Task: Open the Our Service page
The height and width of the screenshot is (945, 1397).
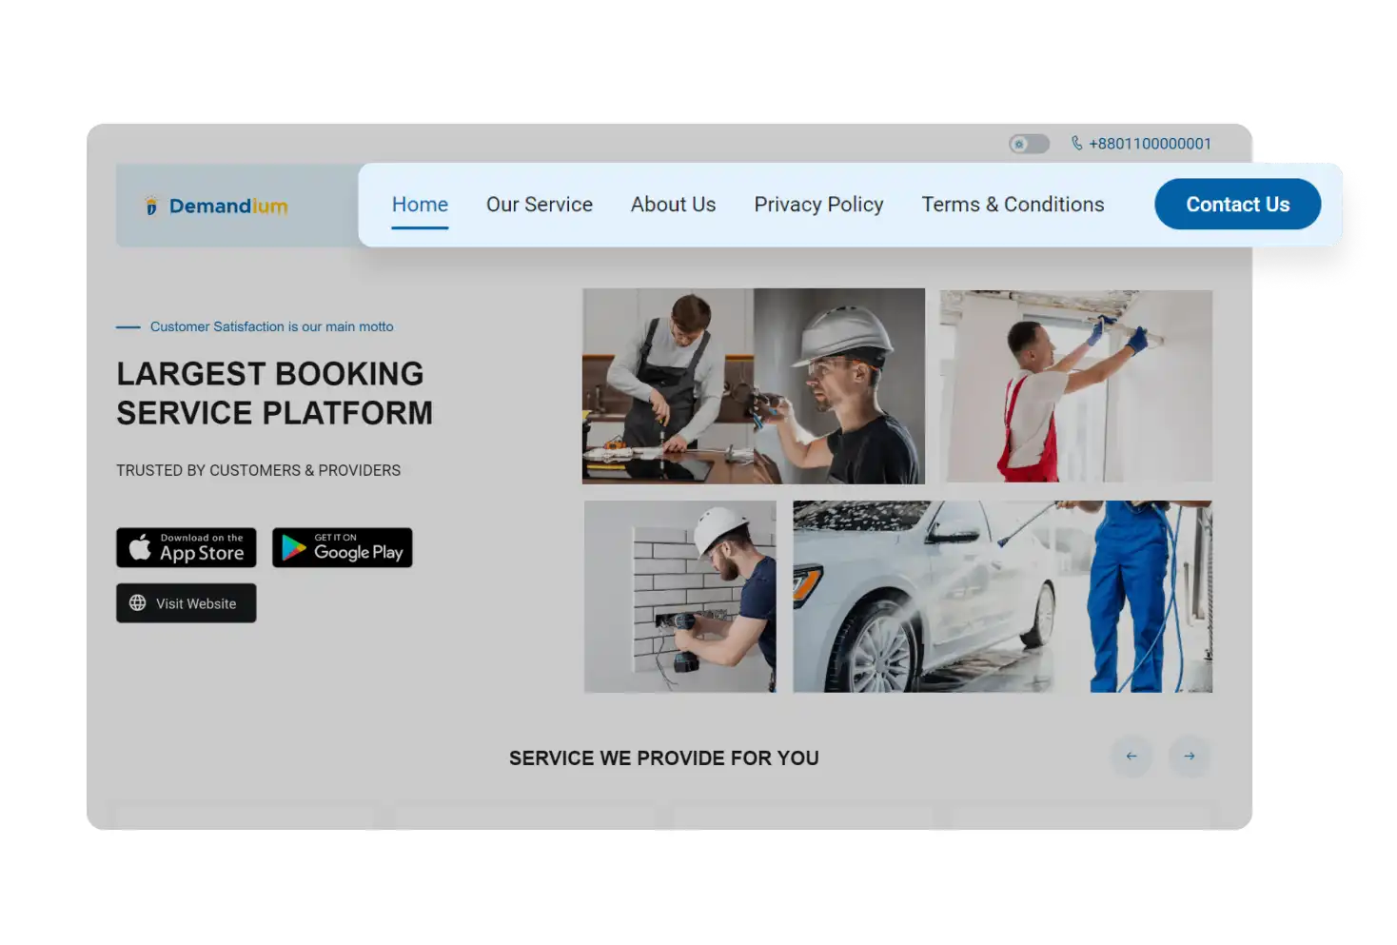Action: (x=540, y=205)
